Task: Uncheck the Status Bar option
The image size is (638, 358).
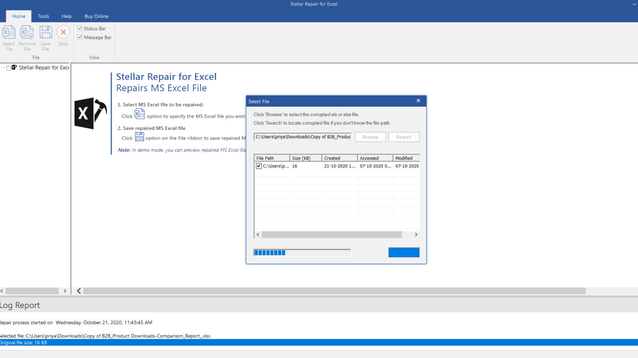Action: (80, 29)
